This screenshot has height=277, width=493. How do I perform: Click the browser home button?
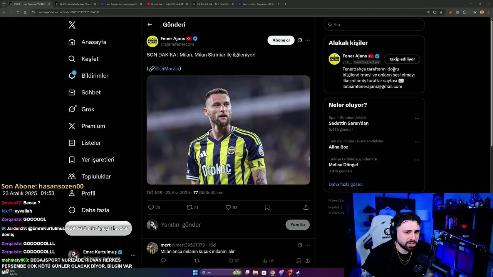[25, 12]
